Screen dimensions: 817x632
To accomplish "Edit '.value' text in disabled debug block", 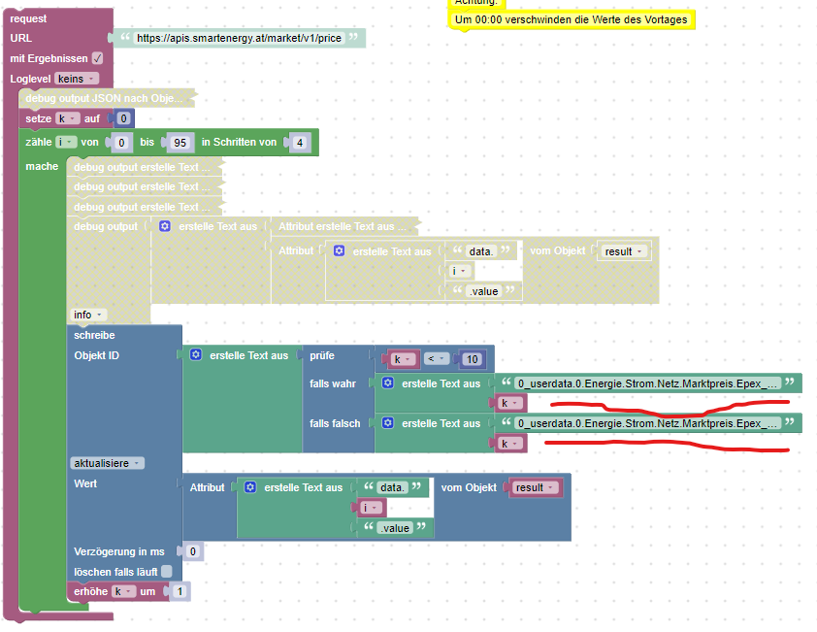I will pos(484,291).
